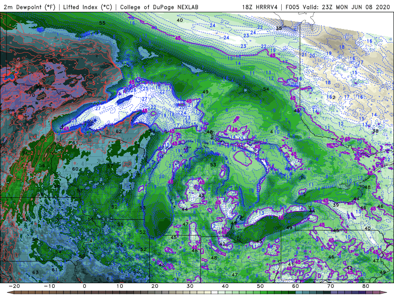Click the black '41' dewpoint value on map

291,264
